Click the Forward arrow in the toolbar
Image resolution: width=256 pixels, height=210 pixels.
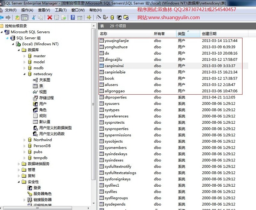[x=8, y=18]
